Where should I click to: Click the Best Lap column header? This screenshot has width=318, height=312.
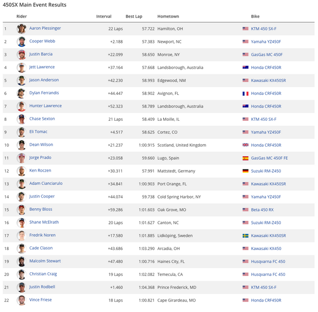click(x=134, y=16)
